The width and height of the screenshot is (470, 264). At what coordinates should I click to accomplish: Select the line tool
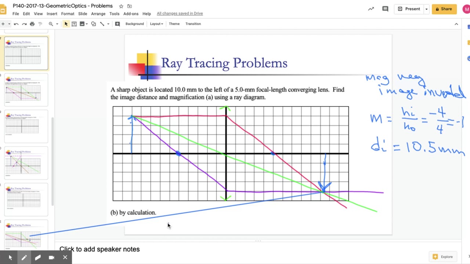102,24
